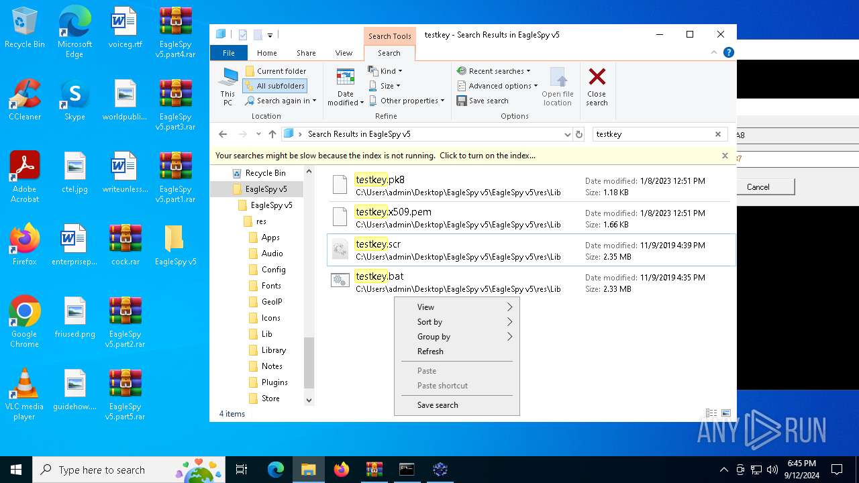The image size is (859, 483).
Task: Click the Back navigation arrow
Action: coord(223,134)
